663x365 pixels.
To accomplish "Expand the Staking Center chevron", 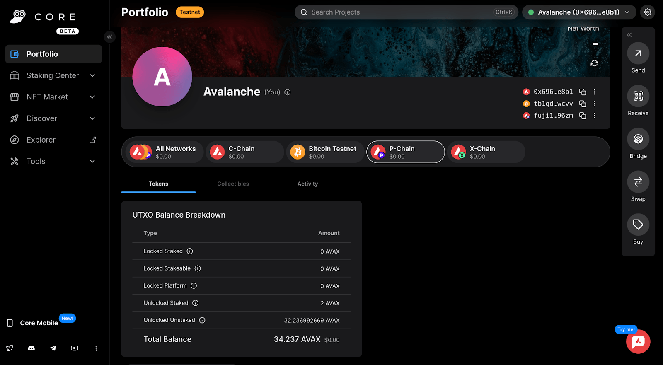I will point(92,75).
